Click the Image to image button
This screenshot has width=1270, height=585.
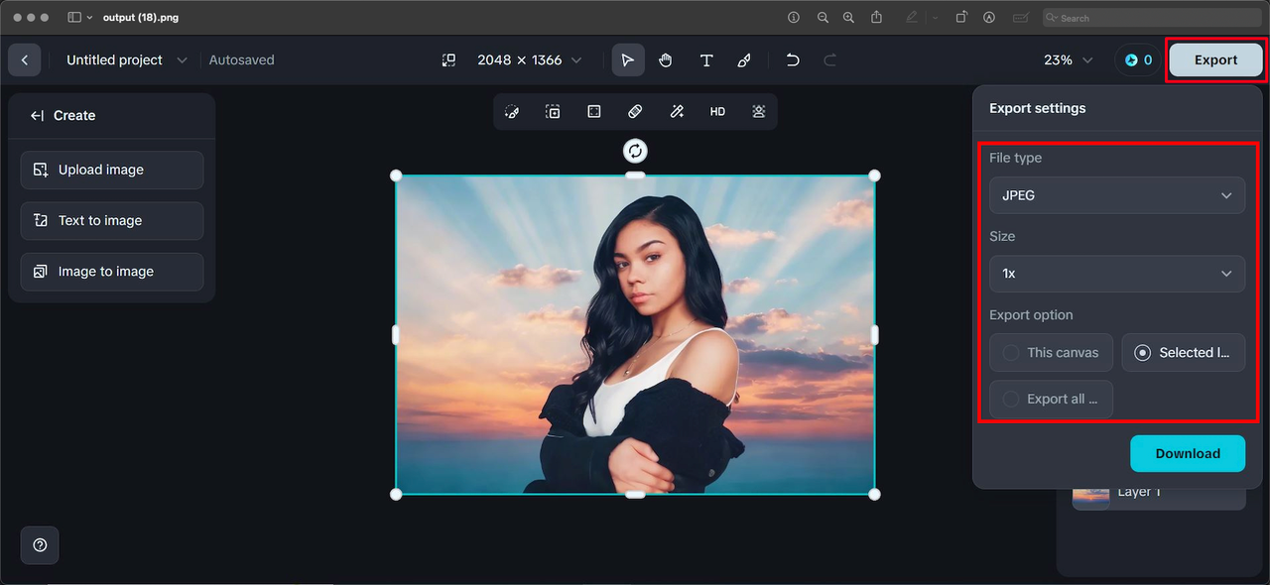(112, 272)
